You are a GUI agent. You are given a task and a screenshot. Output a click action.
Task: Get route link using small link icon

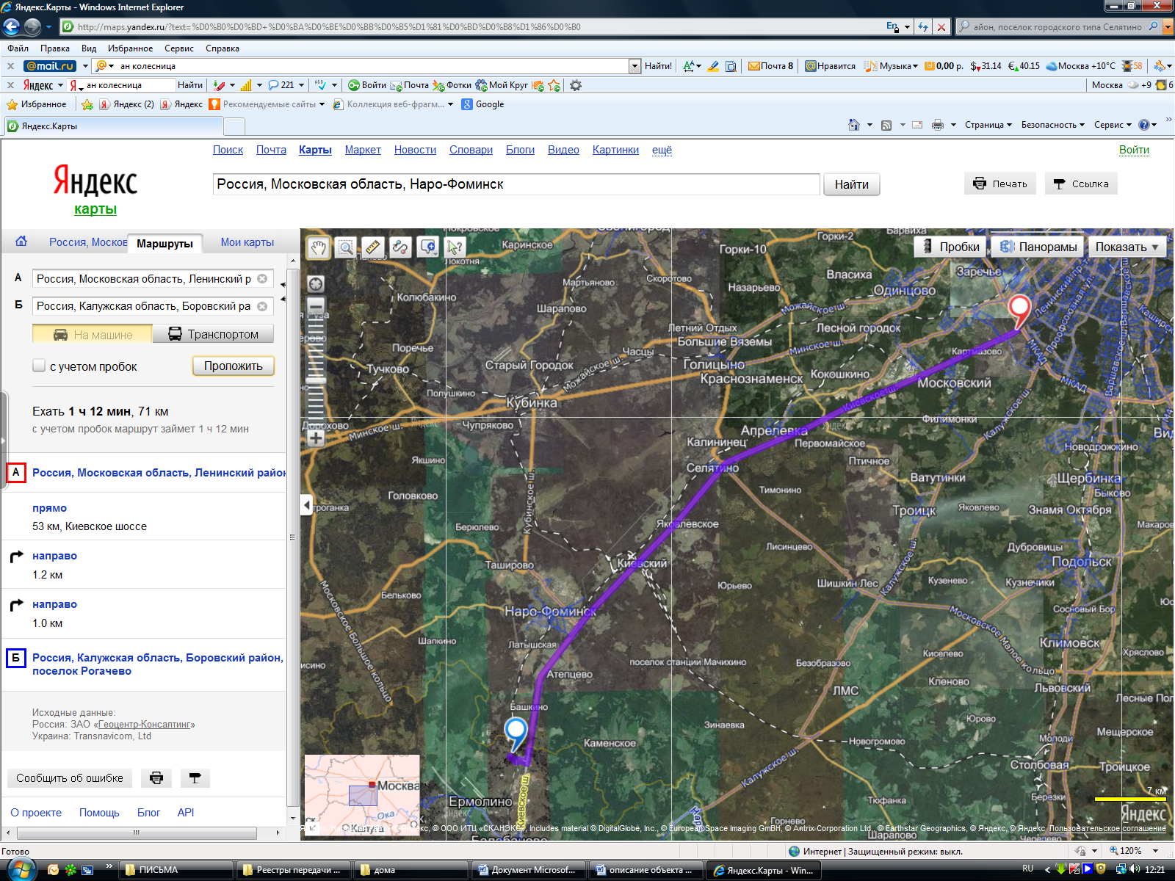tap(195, 778)
